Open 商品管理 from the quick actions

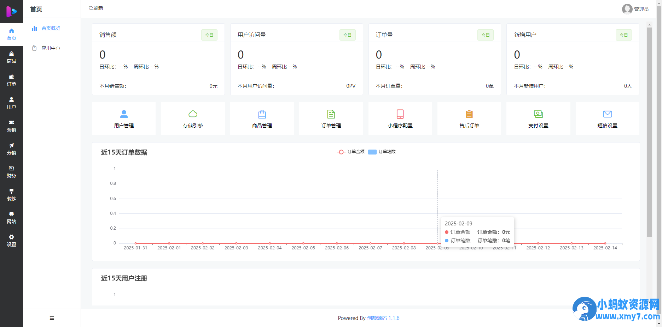point(262,119)
